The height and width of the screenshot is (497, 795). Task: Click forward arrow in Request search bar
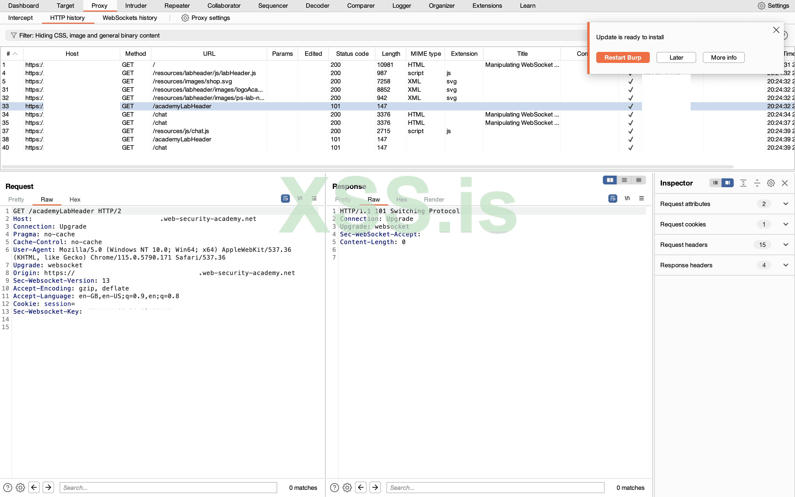(x=48, y=487)
